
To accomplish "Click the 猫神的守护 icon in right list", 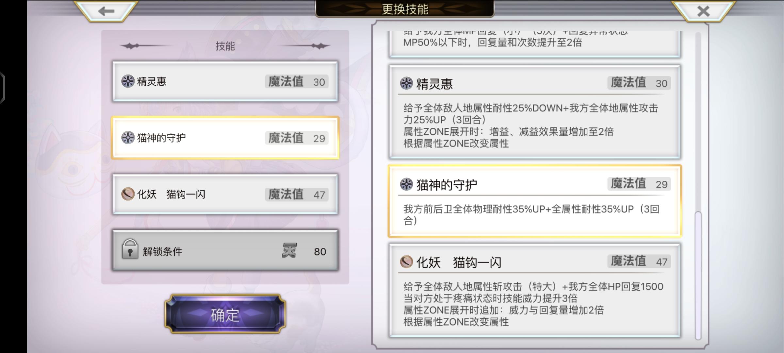I will [406, 184].
